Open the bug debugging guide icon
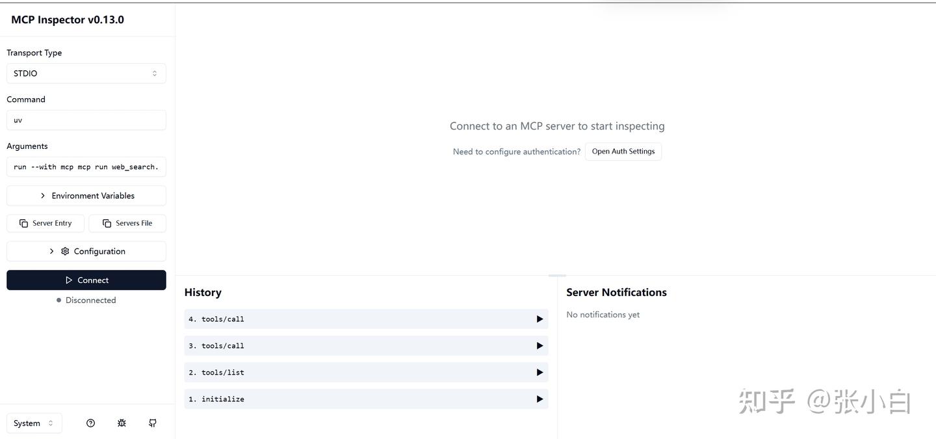 (122, 423)
